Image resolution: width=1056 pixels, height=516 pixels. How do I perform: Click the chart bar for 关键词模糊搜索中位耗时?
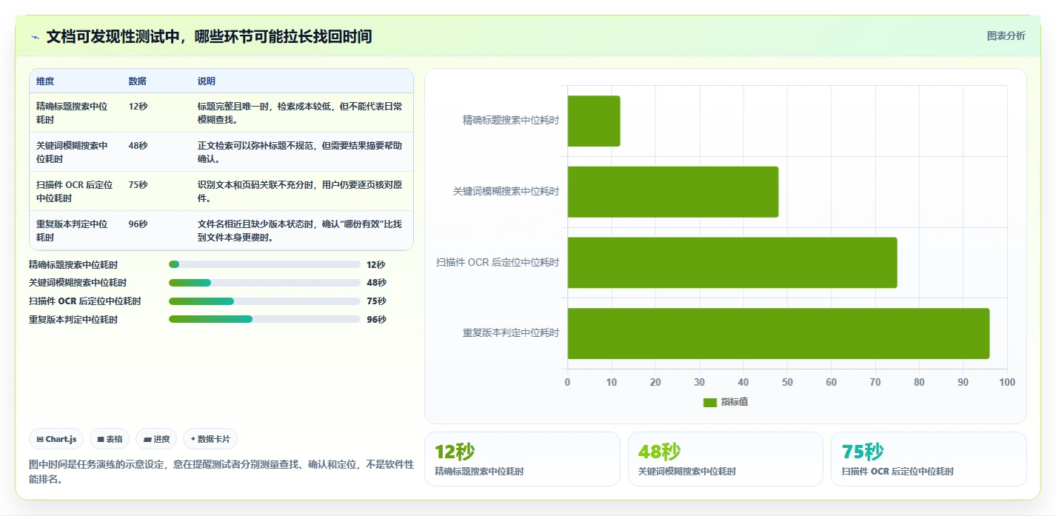click(672, 192)
